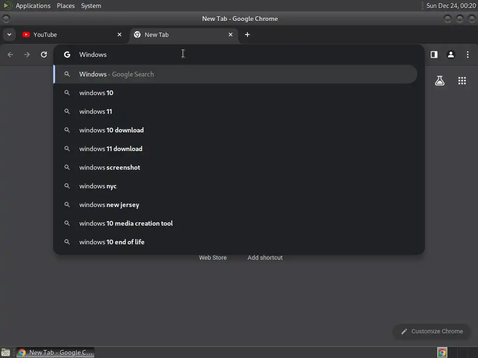Click search icon beside 'windows 10'
The width and height of the screenshot is (478, 358).
[x=67, y=93]
